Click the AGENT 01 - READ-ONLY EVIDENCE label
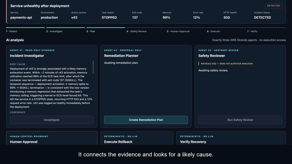 click(32, 50)
